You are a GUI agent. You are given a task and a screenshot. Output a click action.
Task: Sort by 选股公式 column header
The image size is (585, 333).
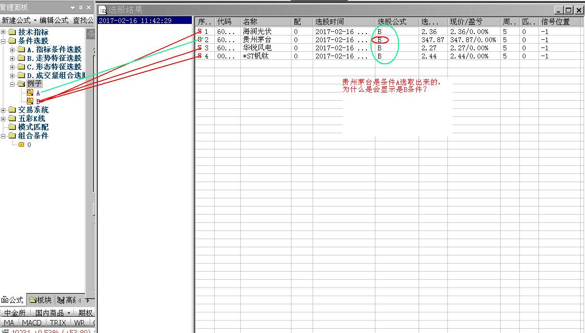point(392,22)
